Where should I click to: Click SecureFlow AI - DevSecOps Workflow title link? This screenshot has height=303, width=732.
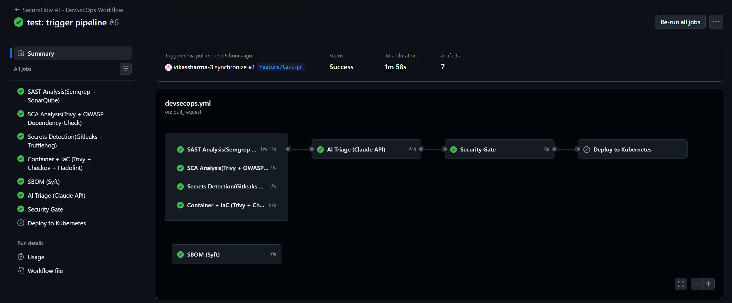(73, 10)
